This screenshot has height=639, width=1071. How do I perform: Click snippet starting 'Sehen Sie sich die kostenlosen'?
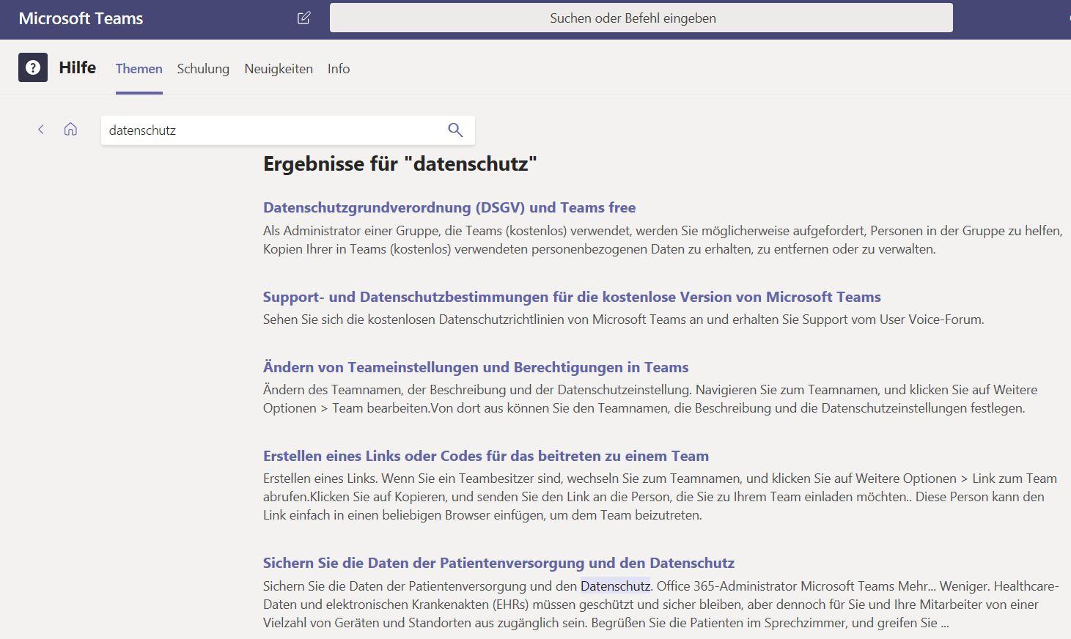click(623, 319)
